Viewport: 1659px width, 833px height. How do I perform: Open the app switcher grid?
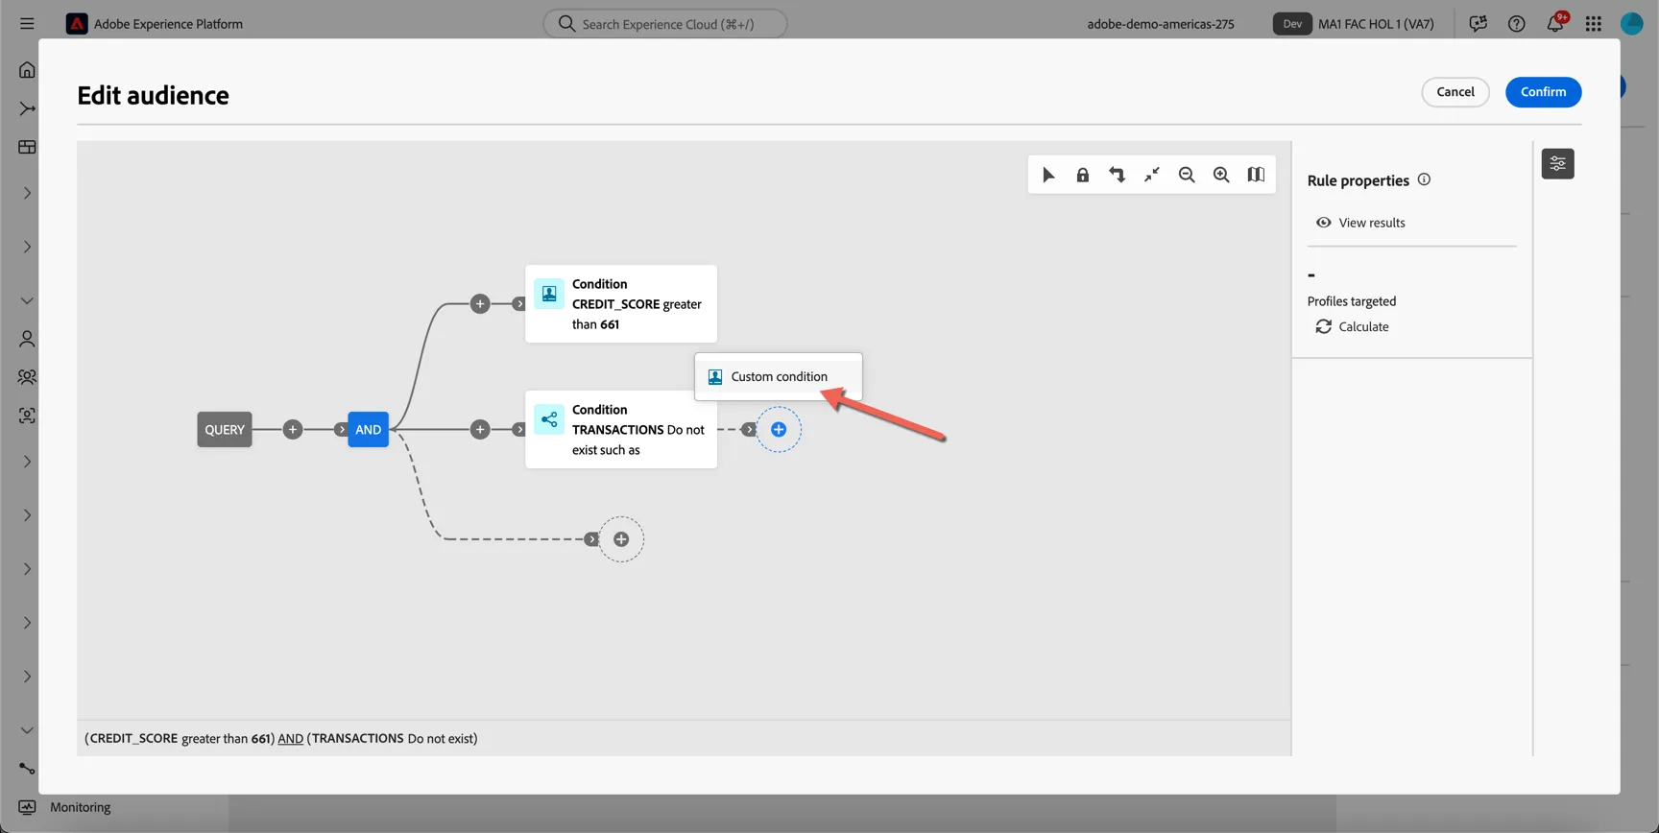pos(1594,24)
